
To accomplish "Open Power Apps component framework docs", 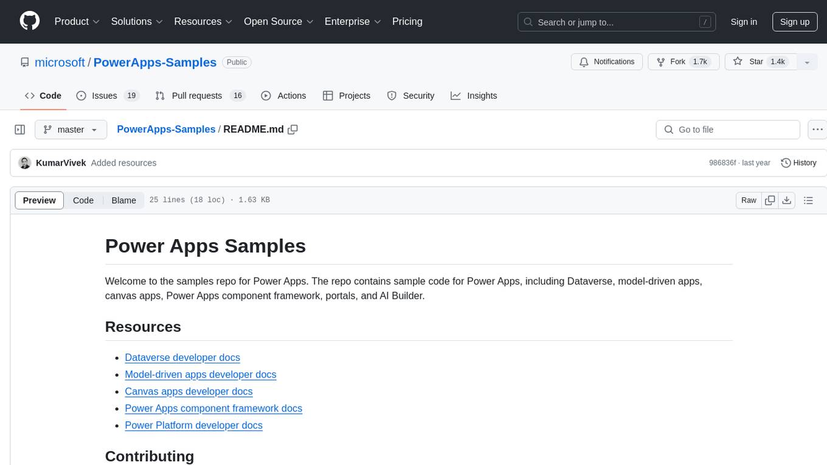I will pos(213,408).
